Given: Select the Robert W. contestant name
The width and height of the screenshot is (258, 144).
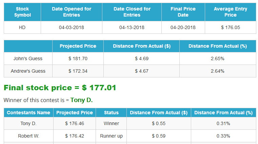Looking at the screenshot, I should pyautogui.click(x=28, y=136).
